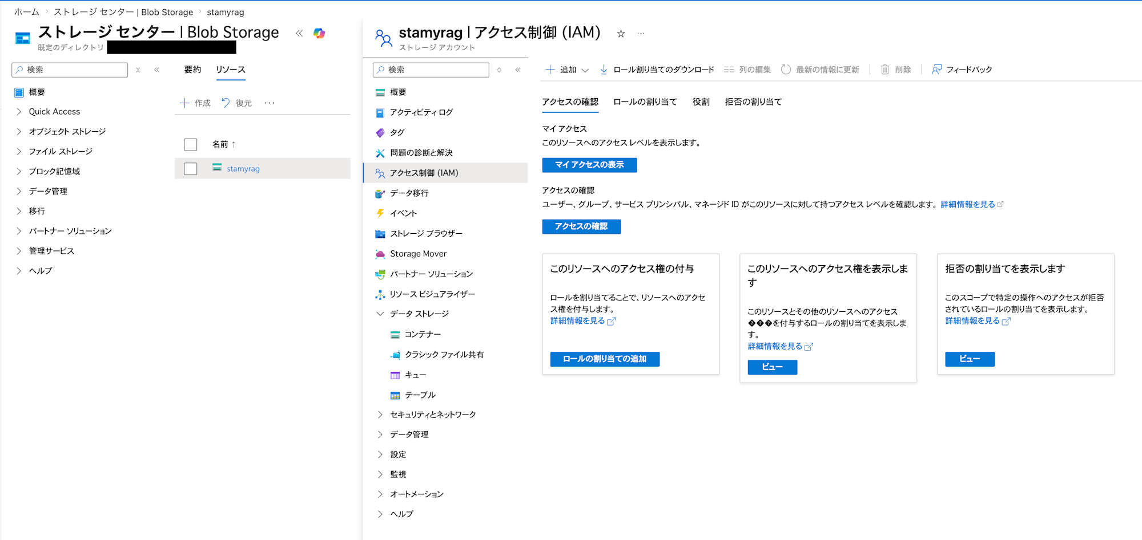Image resolution: width=1142 pixels, height=540 pixels.
Task: Expand Quick Access in Storage Center menu
Action: tap(19, 112)
